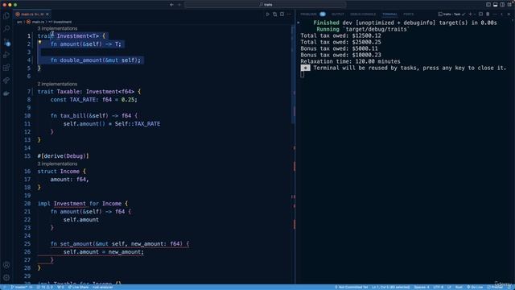Close the terminal panel
515x290 pixels.
pyautogui.click(x=509, y=14)
